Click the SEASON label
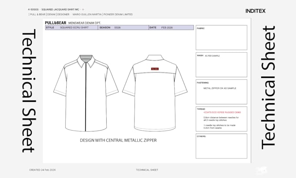This screenshot has height=178, width=296. point(105,27)
